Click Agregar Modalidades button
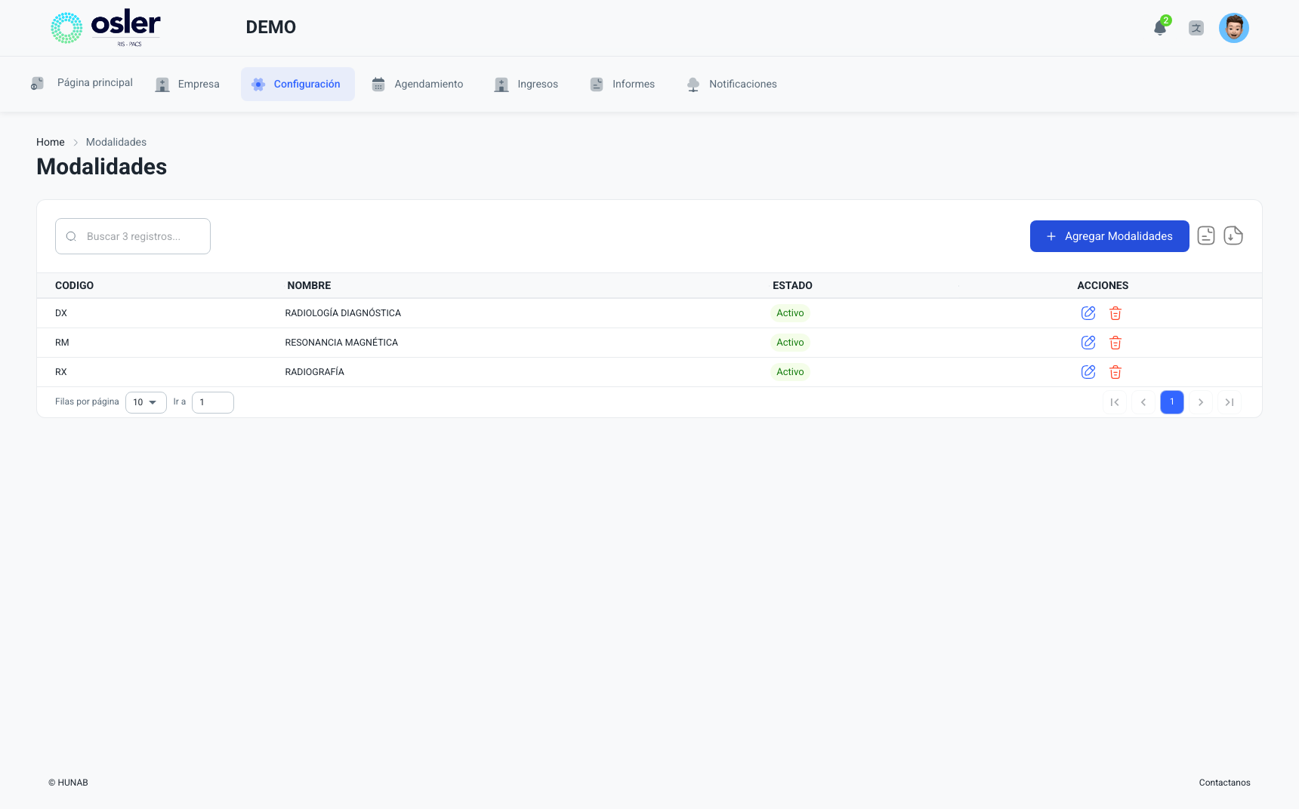Viewport: 1299px width, 809px height. (1109, 236)
